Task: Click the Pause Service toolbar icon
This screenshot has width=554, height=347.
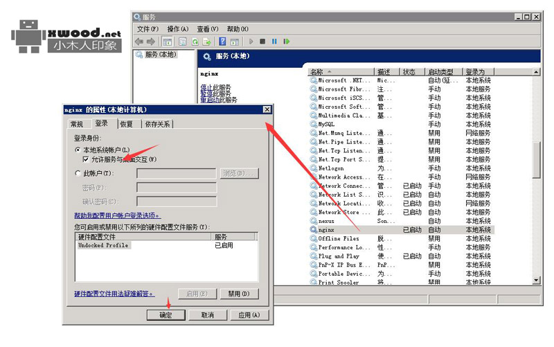Action: coord(274,42)
